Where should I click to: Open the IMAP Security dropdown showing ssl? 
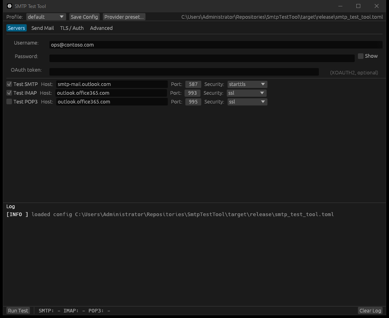247,93
